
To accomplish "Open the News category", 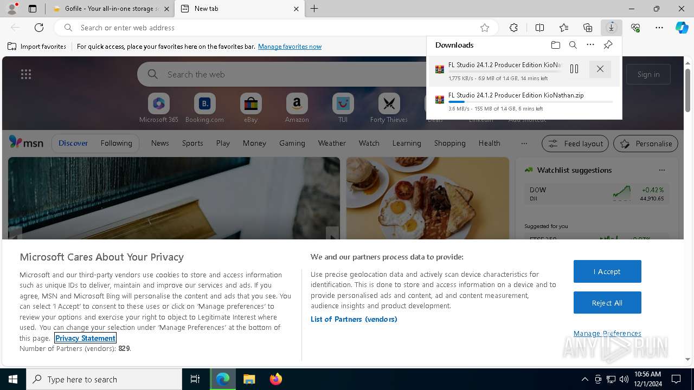I will click(160, 143).
